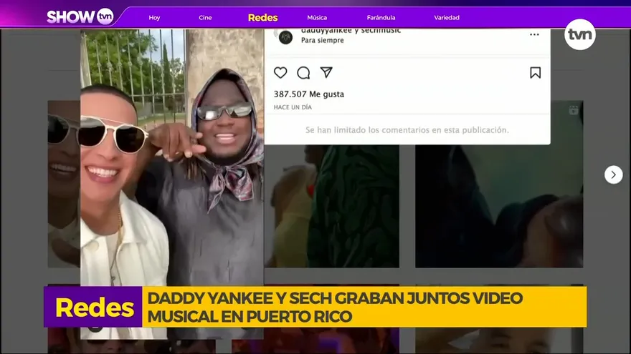Open the Variedad tab
This screenshot has width=631, height=354.
coord(447,18)
